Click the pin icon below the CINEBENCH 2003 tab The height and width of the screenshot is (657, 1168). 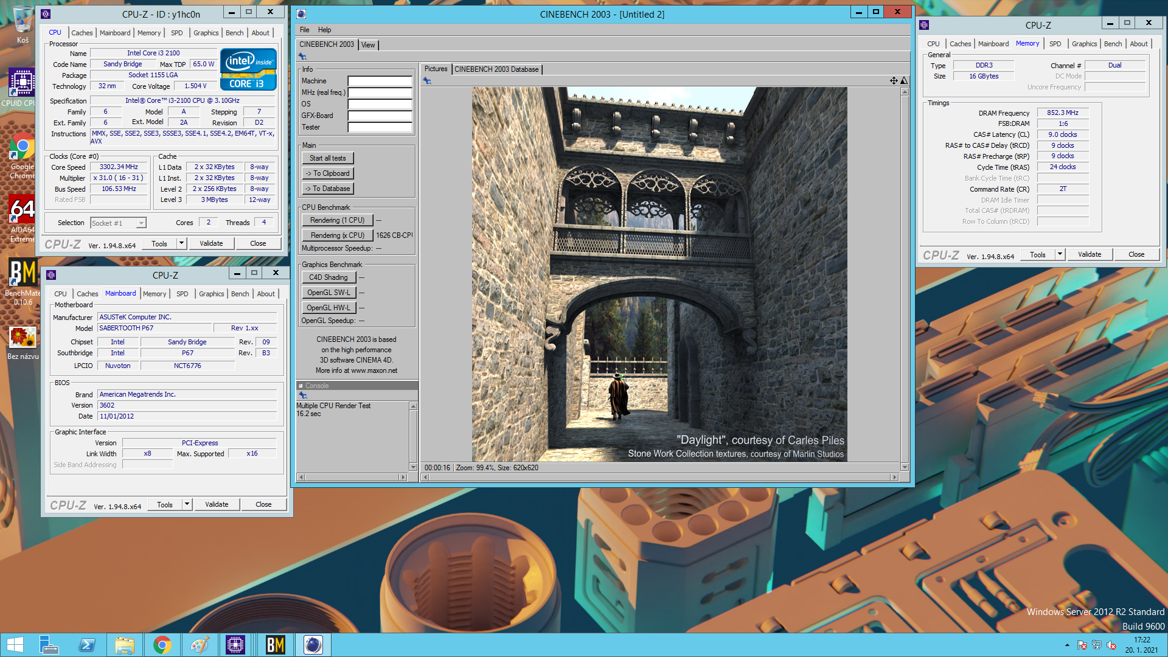point(302,56)
